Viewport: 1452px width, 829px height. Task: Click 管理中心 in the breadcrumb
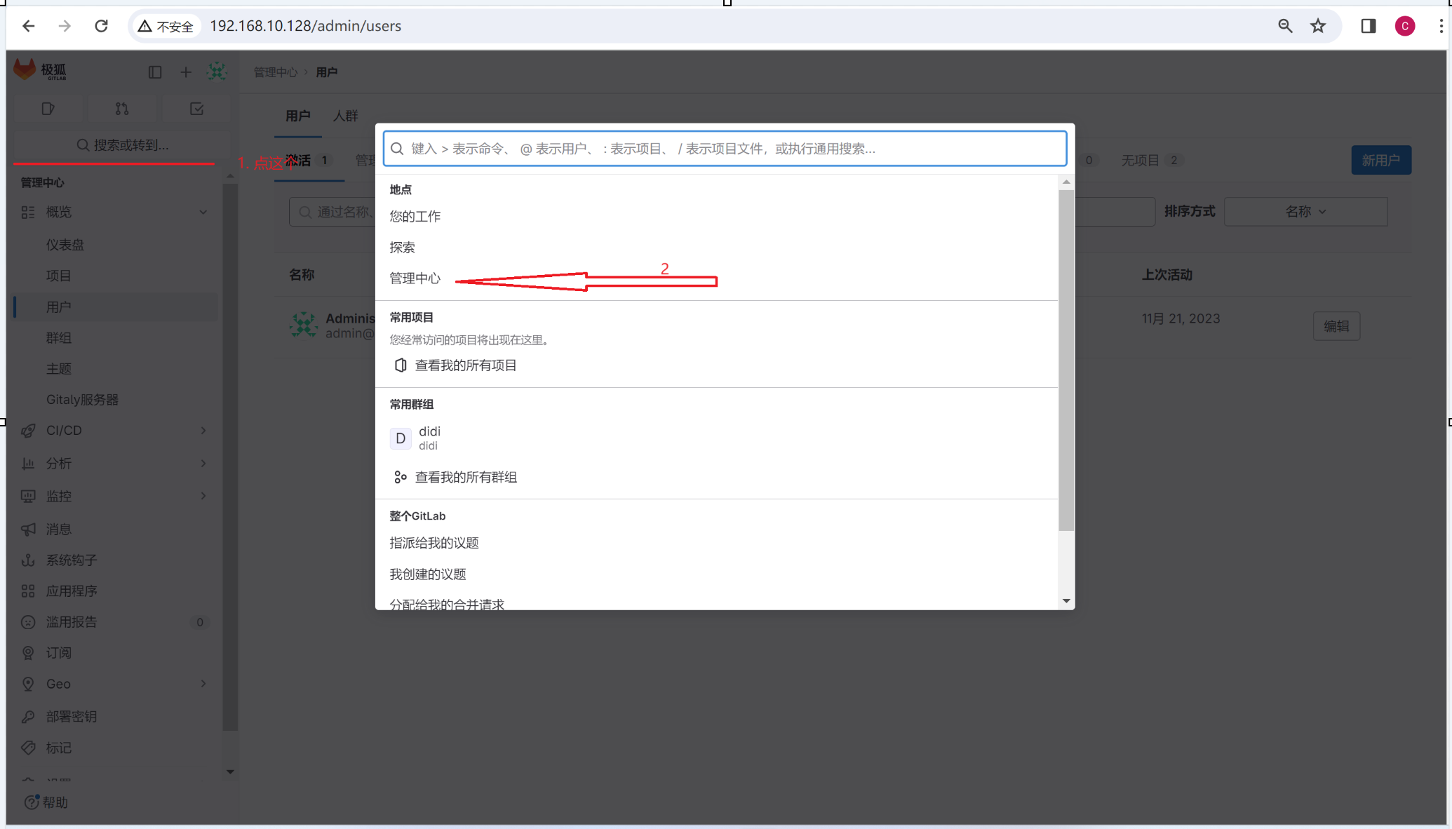[x=276, y=72]
